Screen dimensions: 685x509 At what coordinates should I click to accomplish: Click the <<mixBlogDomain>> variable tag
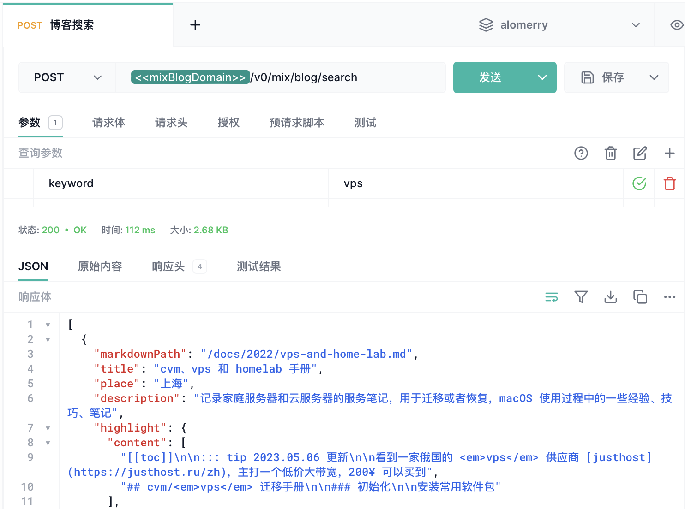(190, 77)
